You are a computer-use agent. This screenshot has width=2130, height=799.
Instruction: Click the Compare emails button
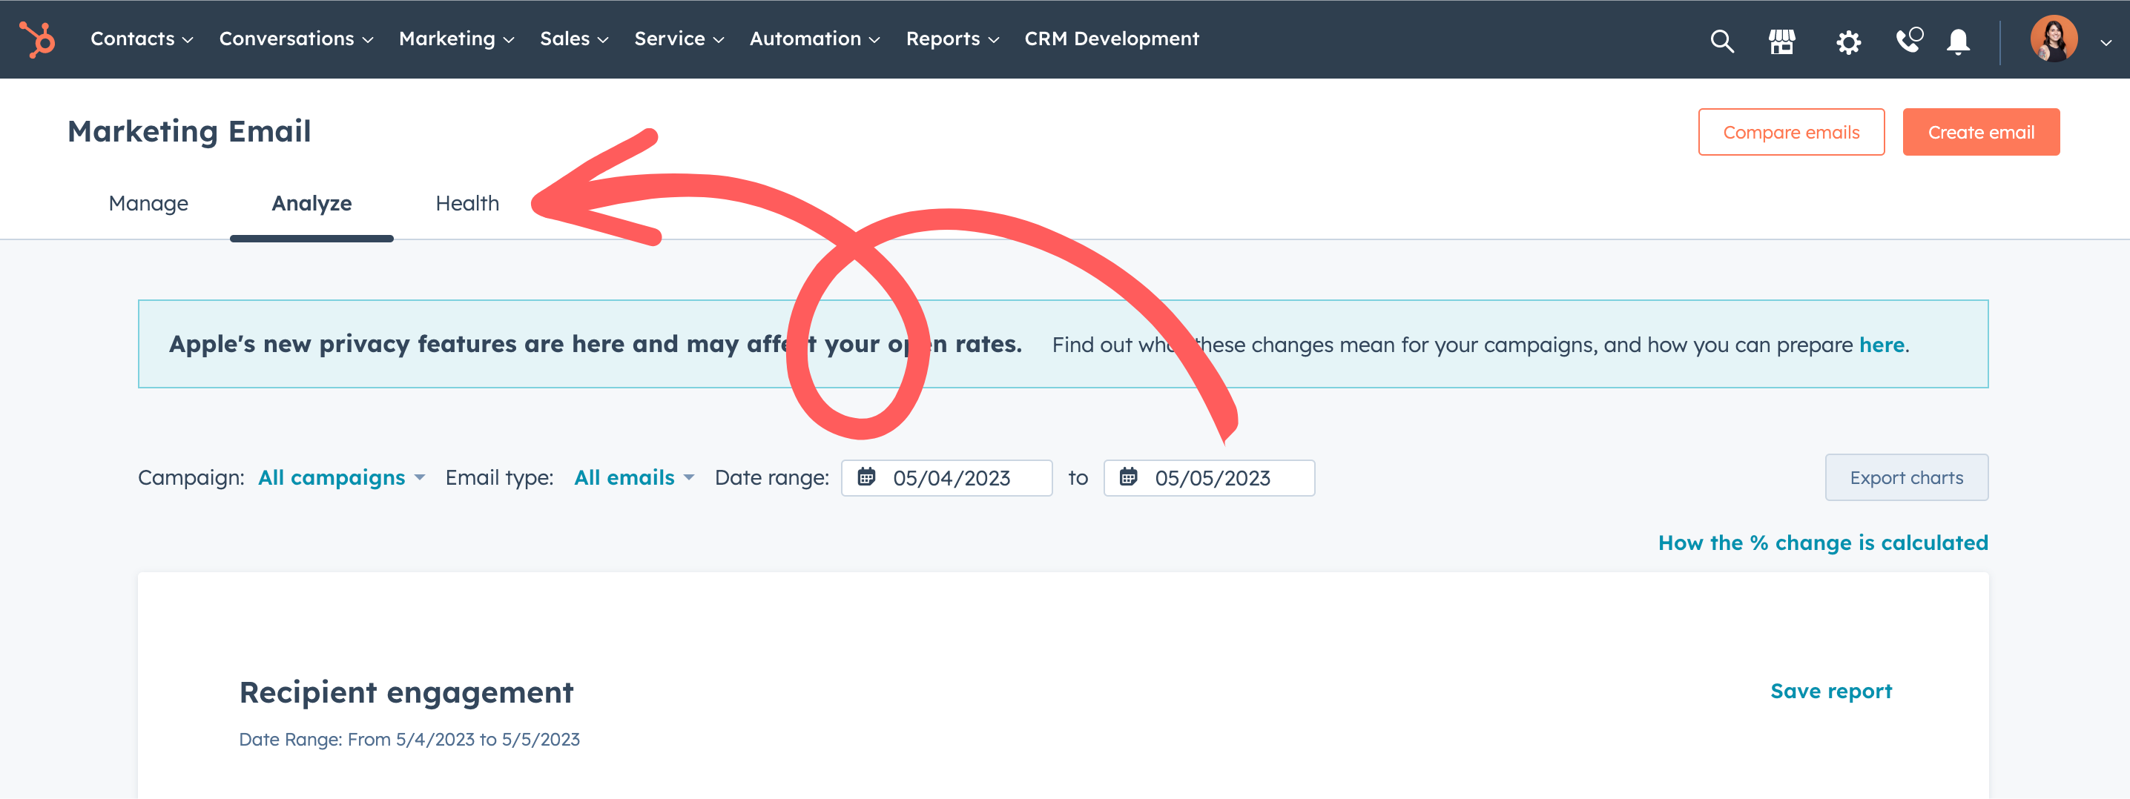[x=1791, y=132]
